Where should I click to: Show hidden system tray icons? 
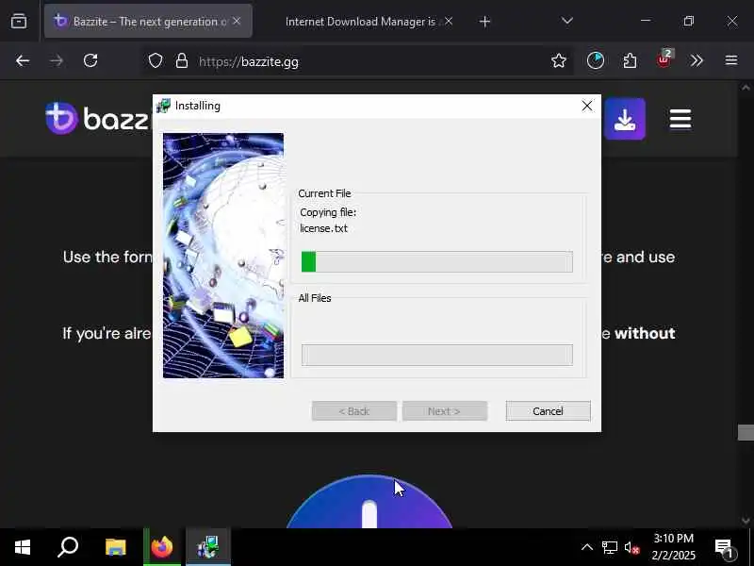click(586, 547)
